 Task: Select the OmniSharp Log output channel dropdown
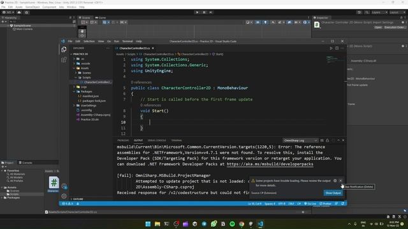300,141
